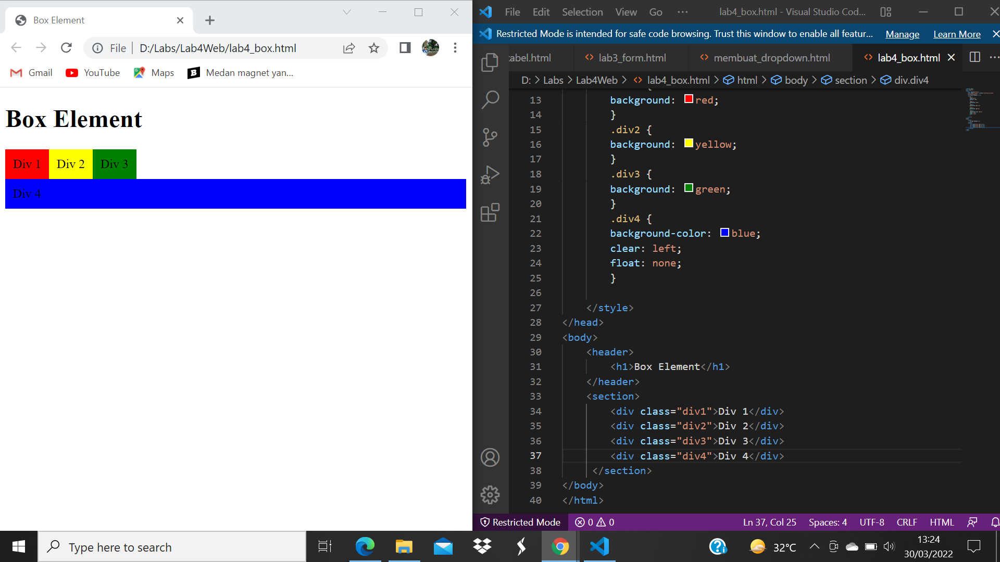Open the Source Control panel
This screenshot has width=1000, height=562.
pos(490,137)
